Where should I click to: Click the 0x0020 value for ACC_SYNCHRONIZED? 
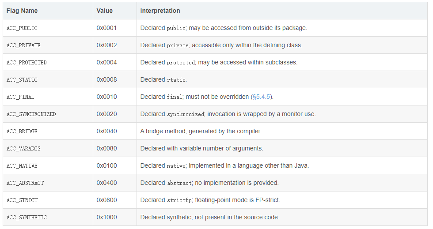tap(106, 114)
